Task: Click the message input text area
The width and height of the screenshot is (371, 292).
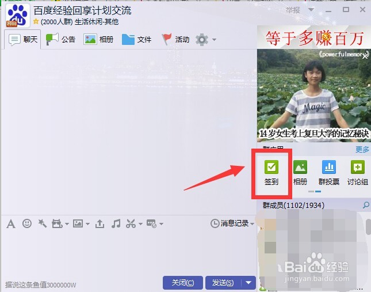Action: click(x=128, y=252)
